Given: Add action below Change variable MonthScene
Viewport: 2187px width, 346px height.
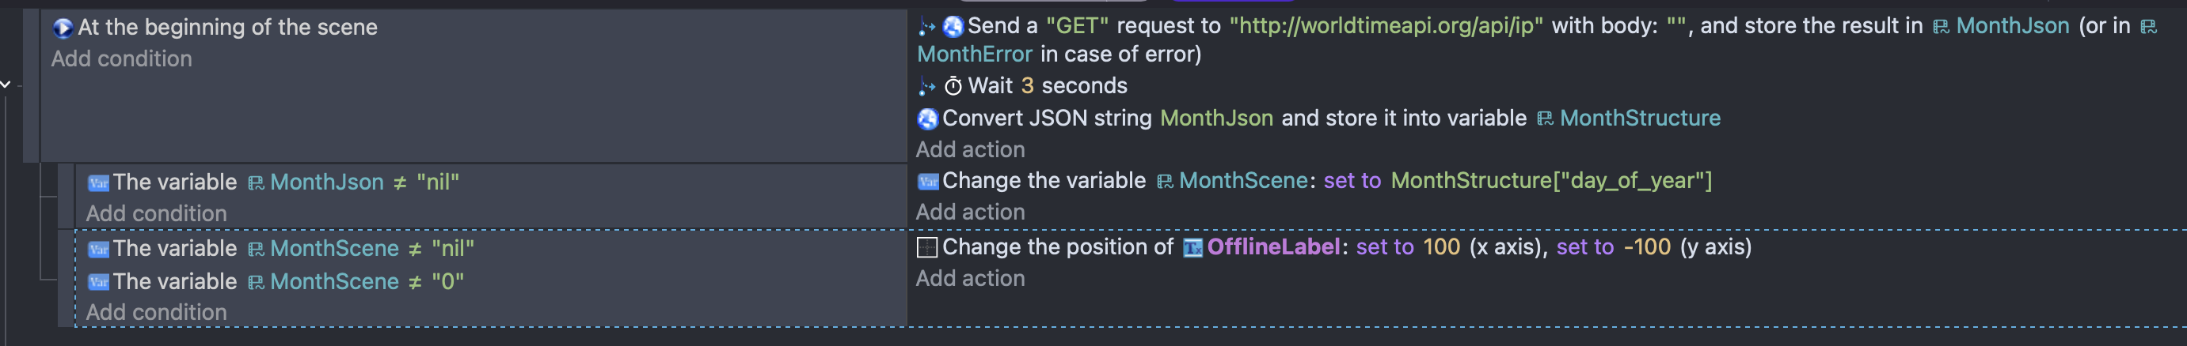Looking at the screenshot, I should tap(969, 212).
